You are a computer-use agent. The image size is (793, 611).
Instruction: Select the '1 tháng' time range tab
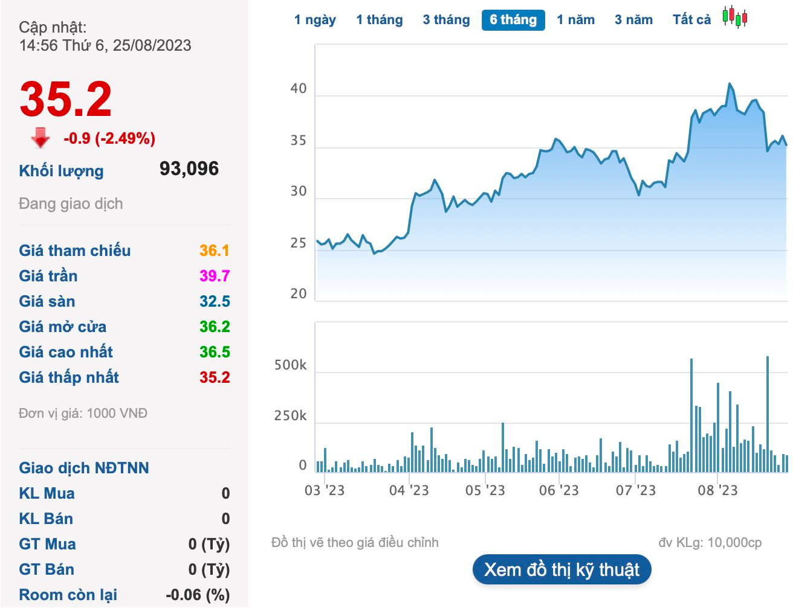(380, 20)
